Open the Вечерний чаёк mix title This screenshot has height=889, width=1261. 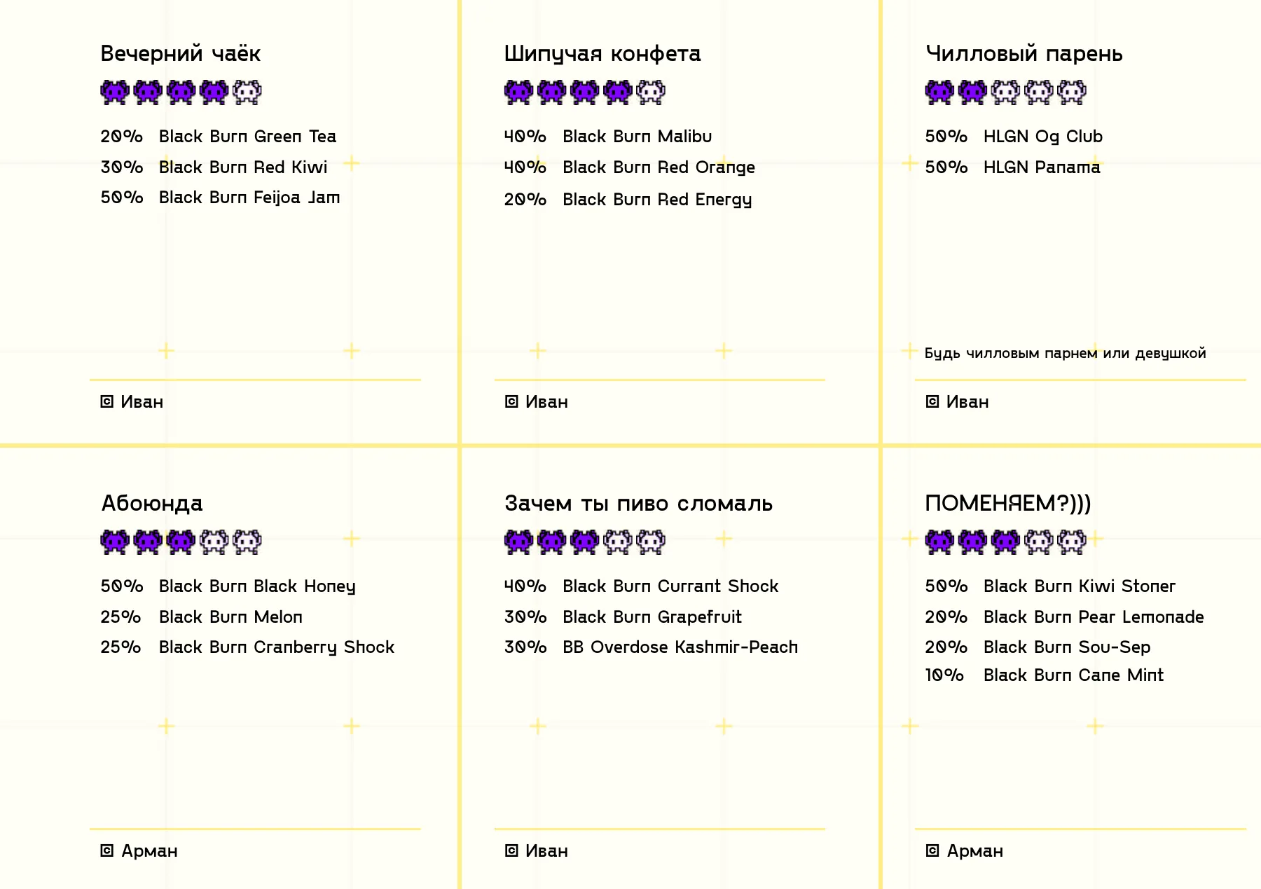tap(181, 53)
